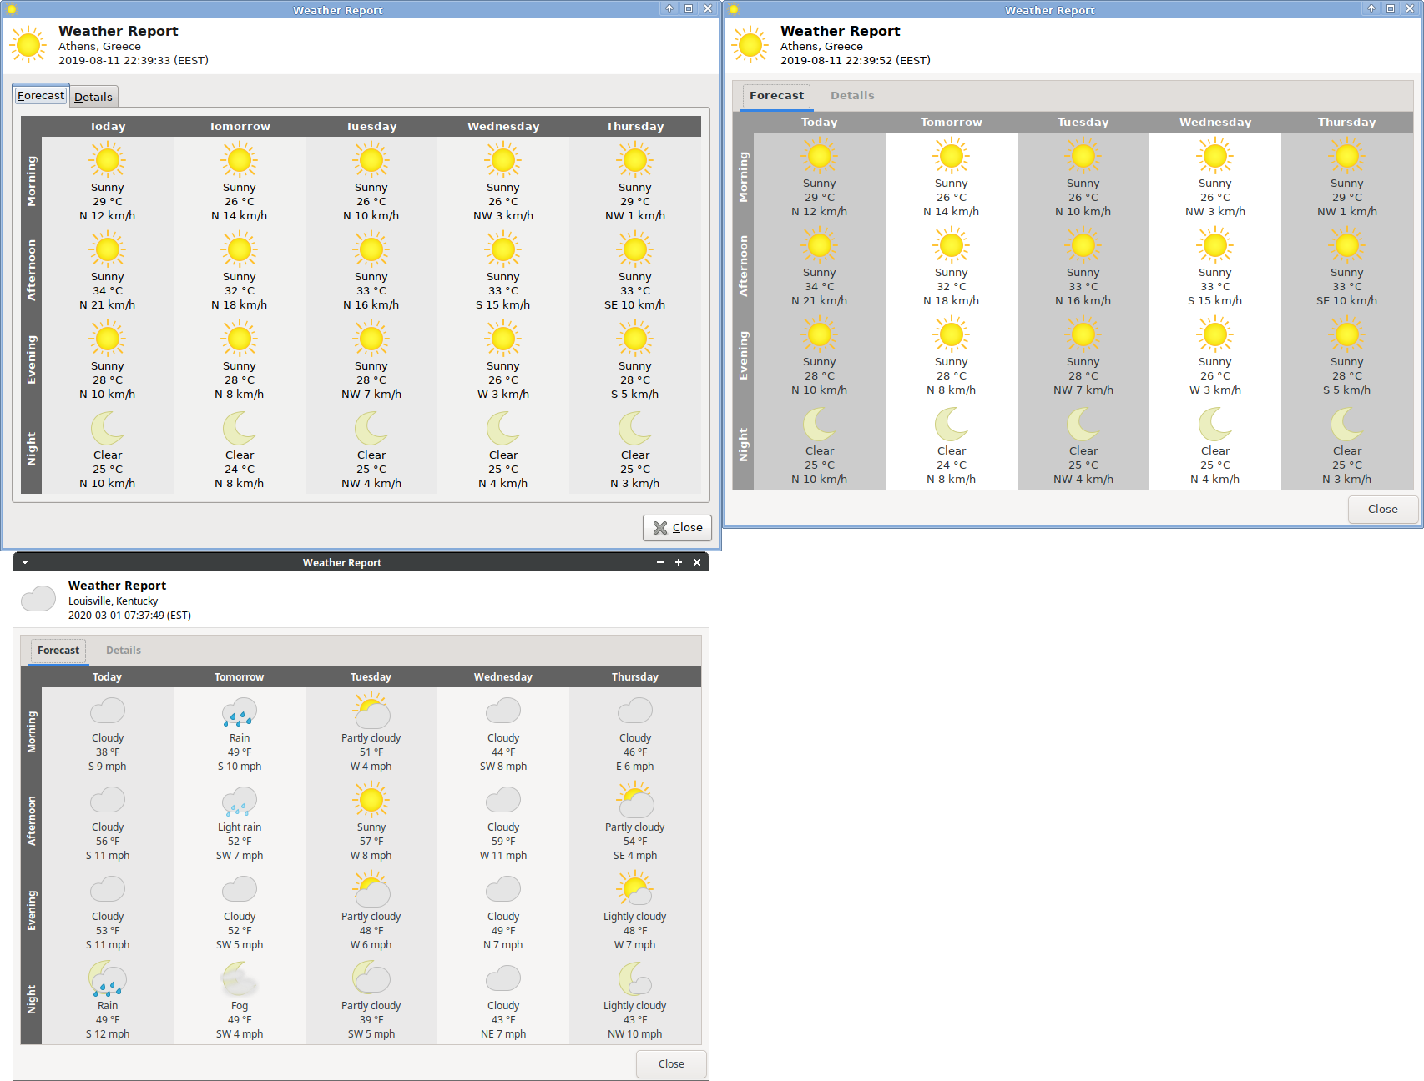Click Tuesday night's Partly cloudy moon icon
Screen dimensions: 1424x1081
pyautogui.click(x=371, y=979)
